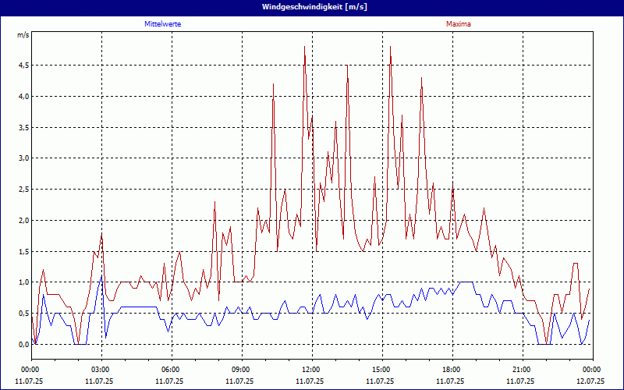Viewport: 624px width, 390px height.
Task: Click the 09:00 time axis label
Action: pyautogui.click(x=241, y=370)
